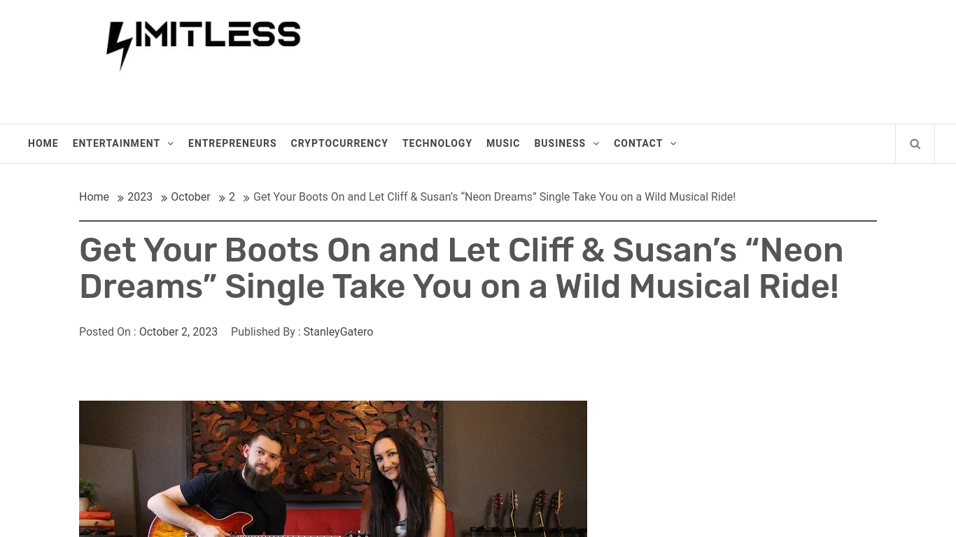Open the Music menu item

pyautogui.click(x=503, y=143)
